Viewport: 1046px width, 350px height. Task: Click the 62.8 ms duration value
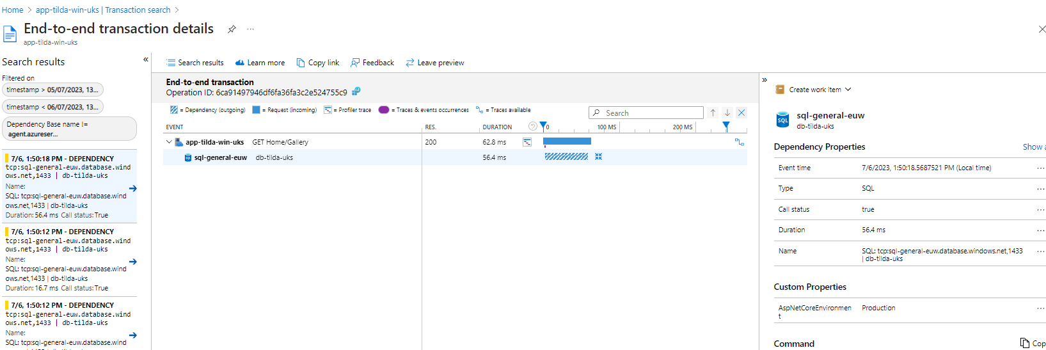[495, 142]
